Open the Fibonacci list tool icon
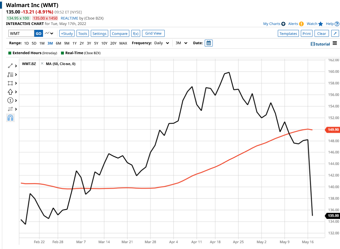The height and width of the screenshot is (249, 340). (10, 75)
